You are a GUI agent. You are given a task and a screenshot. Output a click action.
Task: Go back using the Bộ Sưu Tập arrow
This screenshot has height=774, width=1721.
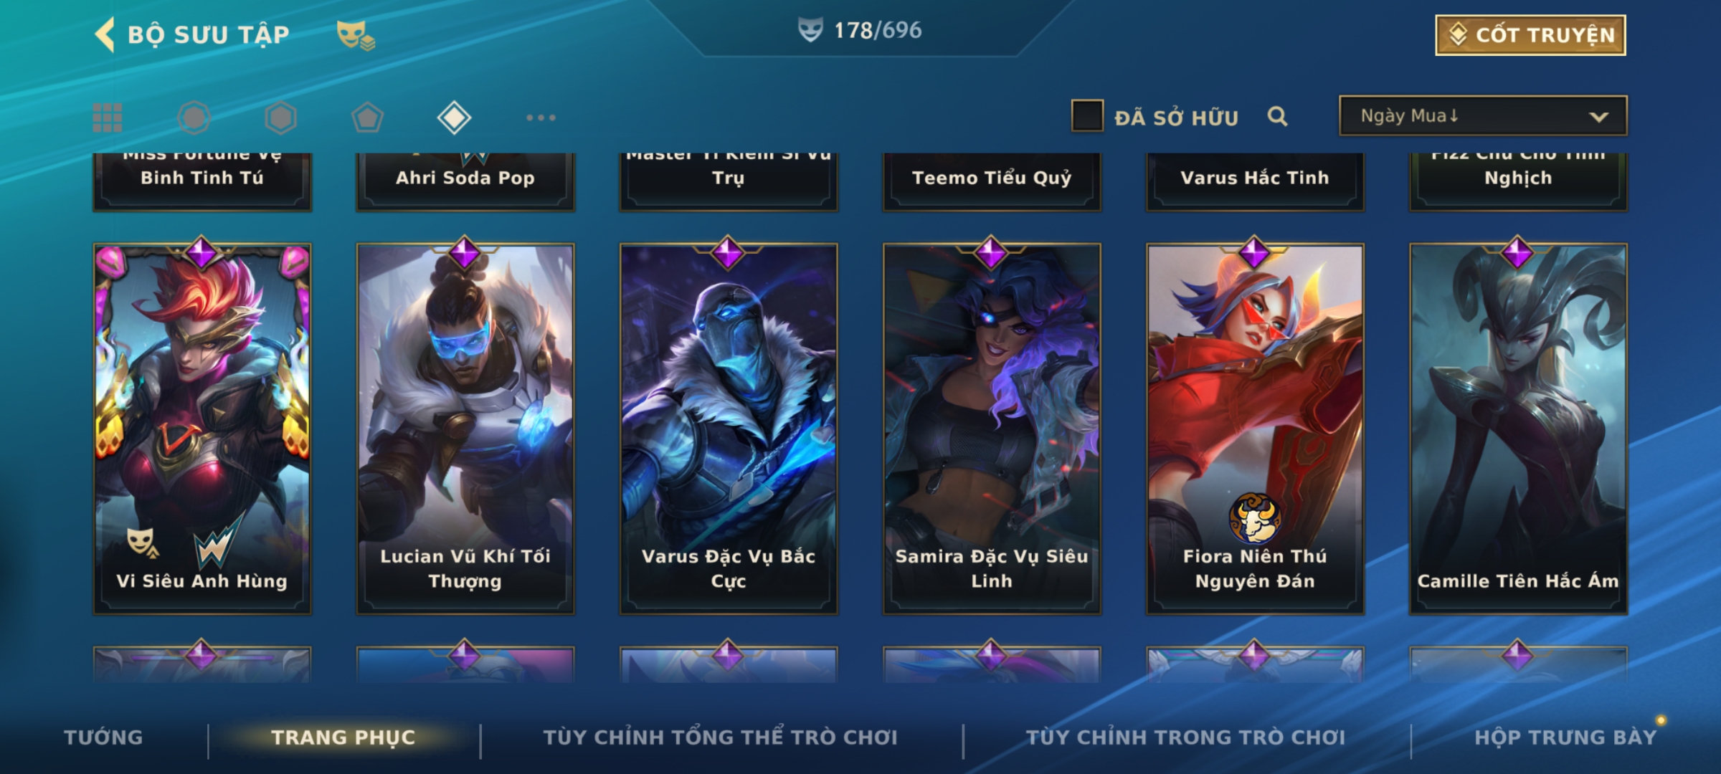pyautogui.click(x=105, y=34)
